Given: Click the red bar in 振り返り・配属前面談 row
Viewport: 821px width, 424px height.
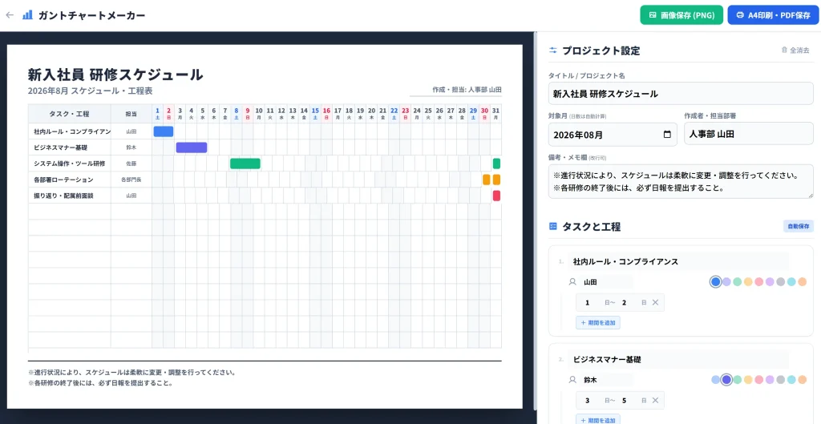Looking at the screenshot, I should pos(496,196).
